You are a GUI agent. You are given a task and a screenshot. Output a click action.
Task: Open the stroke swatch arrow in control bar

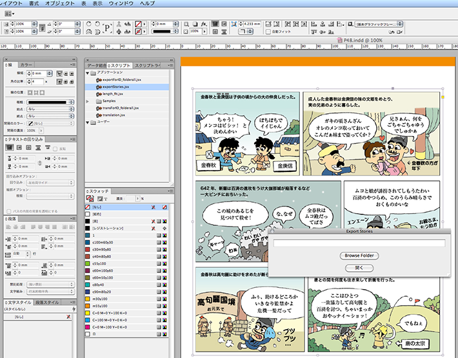coord(144,32)
